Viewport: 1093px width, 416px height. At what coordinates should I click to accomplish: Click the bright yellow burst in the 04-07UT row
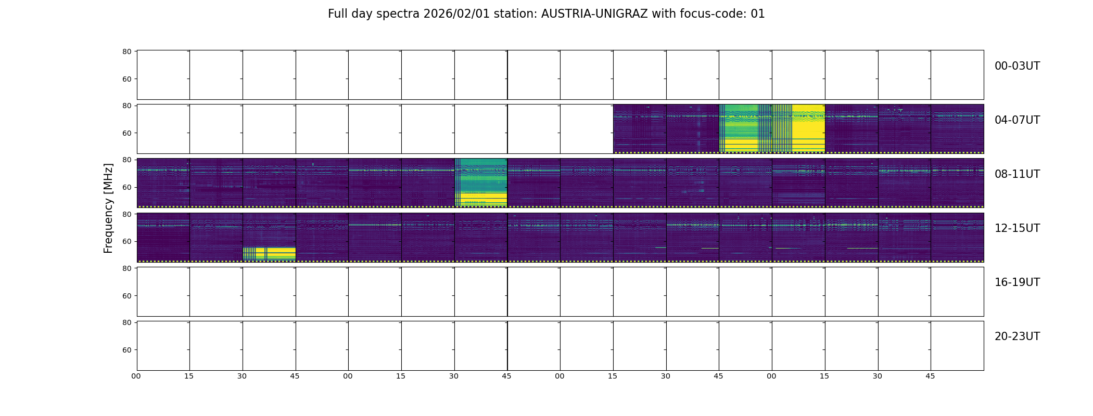[772, 128]
